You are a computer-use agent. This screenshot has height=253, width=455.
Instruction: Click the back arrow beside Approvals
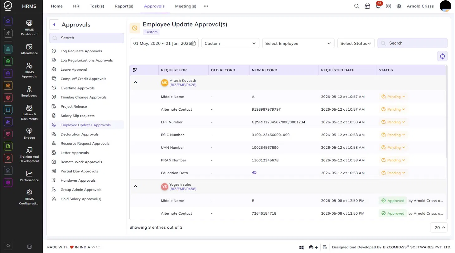pos(54,25)
